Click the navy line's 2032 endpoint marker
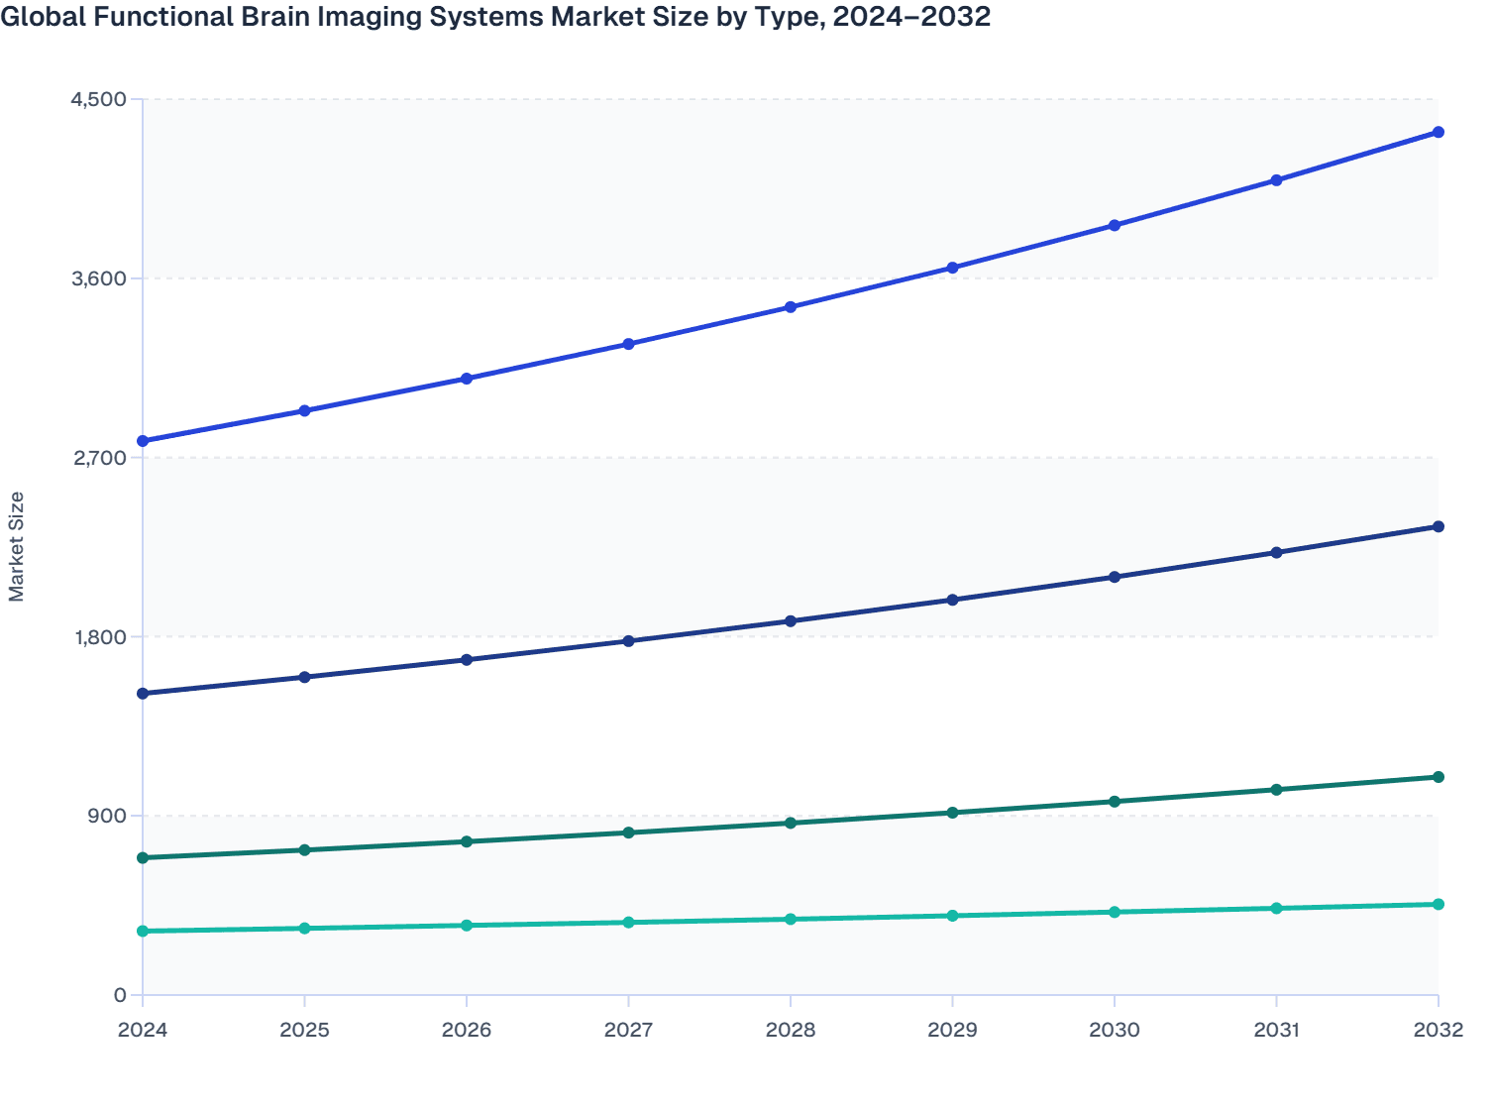 pos(1439,526)
